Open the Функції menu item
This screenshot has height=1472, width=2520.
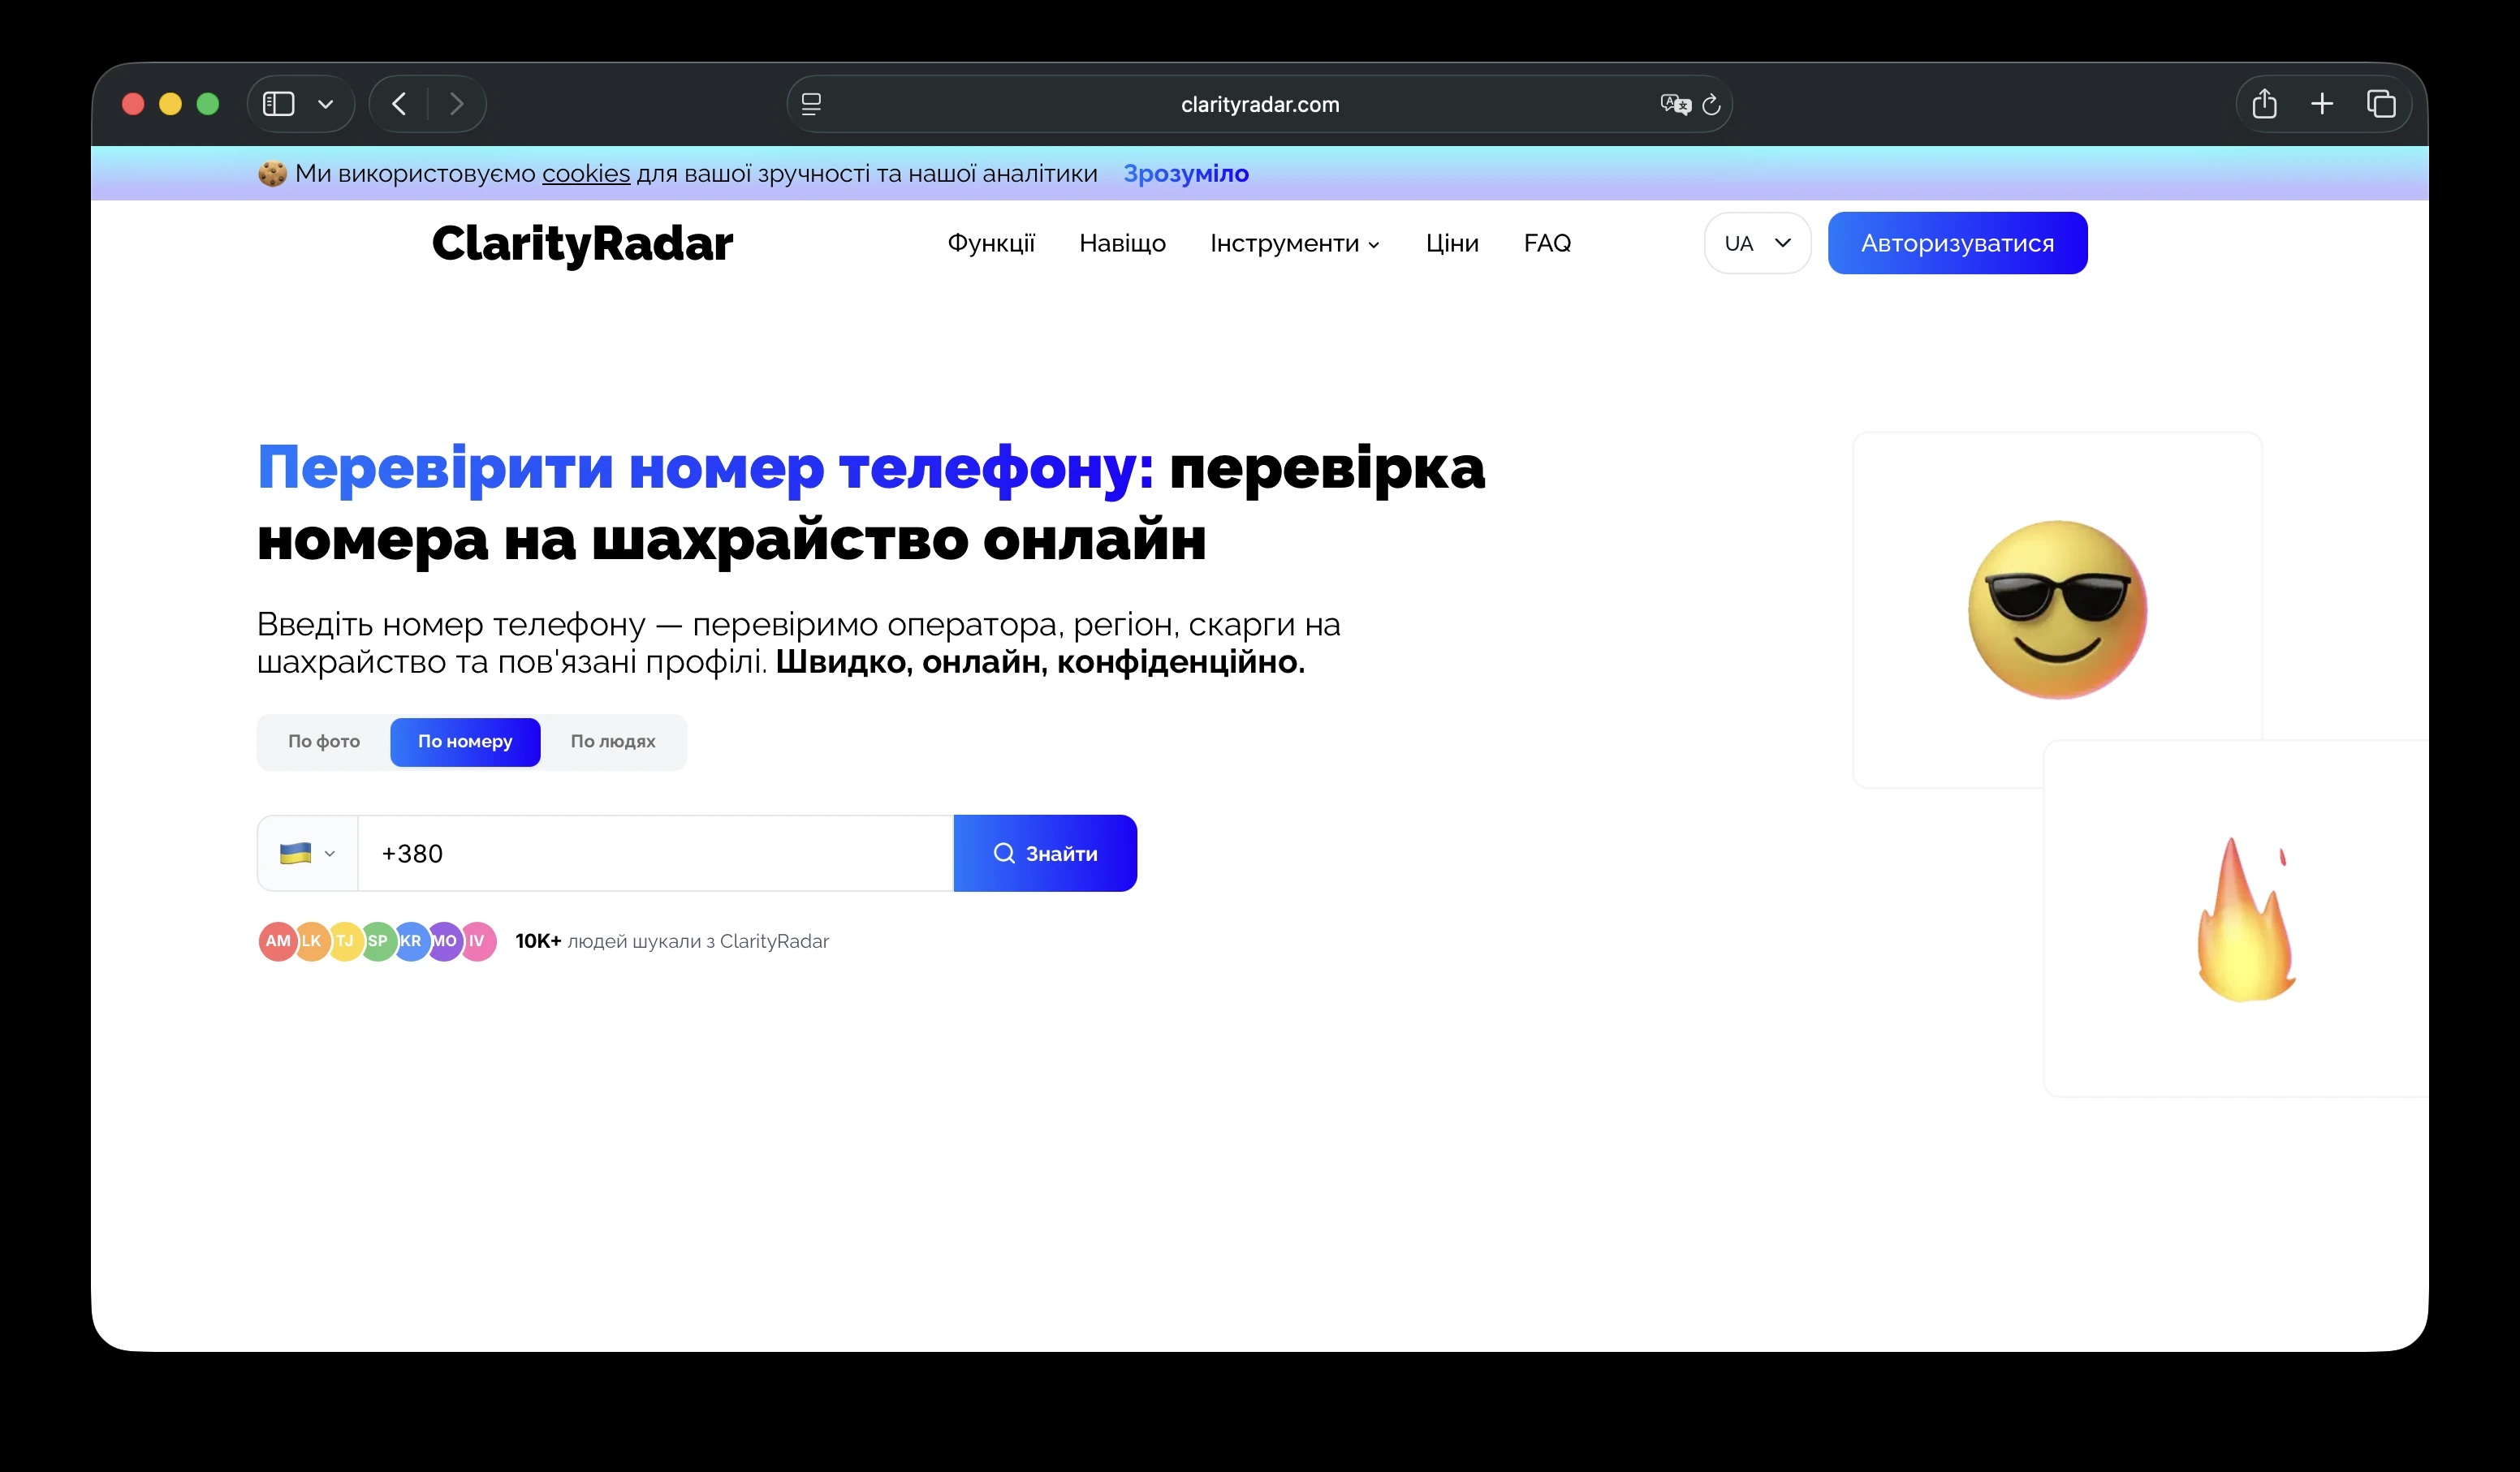pos(991,243)
